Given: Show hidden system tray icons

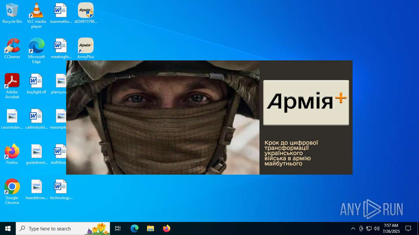Looking at the screenshot, I should pos(353,228).
